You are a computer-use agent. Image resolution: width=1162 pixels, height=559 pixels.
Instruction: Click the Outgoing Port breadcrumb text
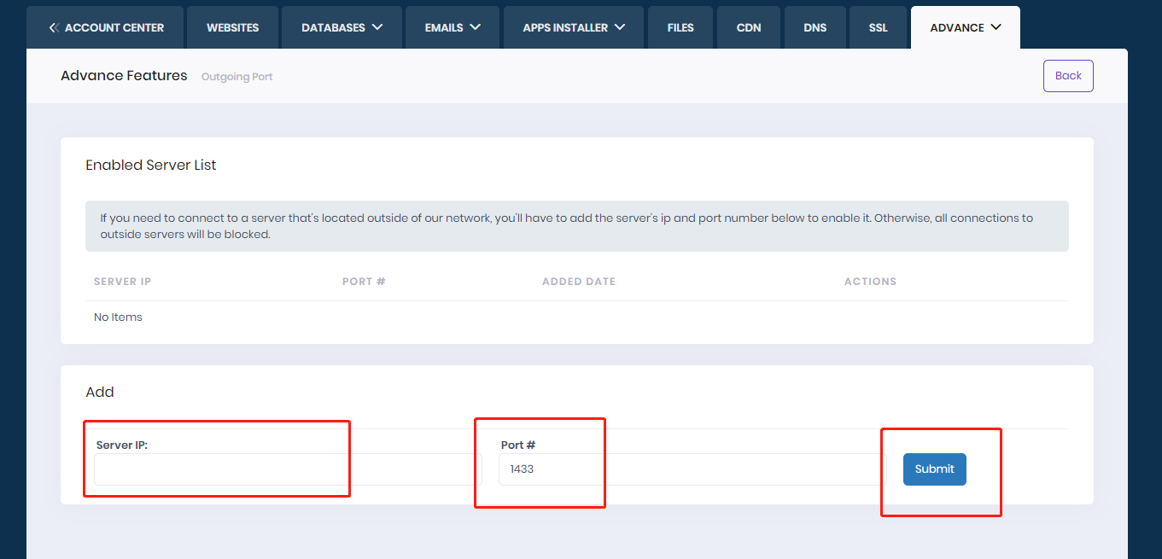point(236,77)
